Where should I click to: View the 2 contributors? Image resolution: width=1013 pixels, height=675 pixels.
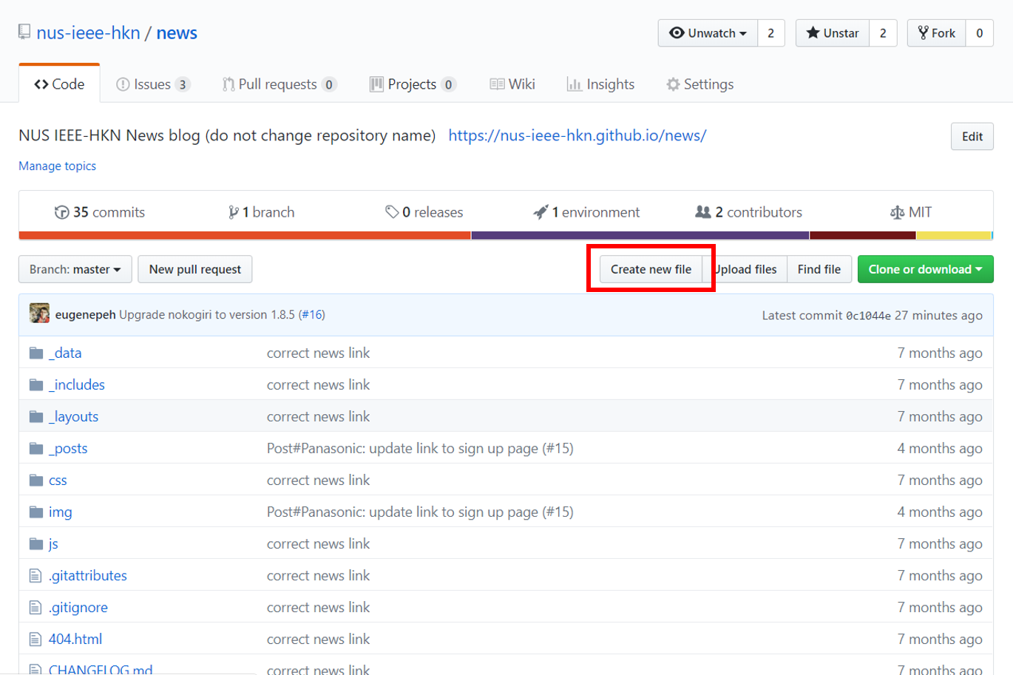(748, 212)
